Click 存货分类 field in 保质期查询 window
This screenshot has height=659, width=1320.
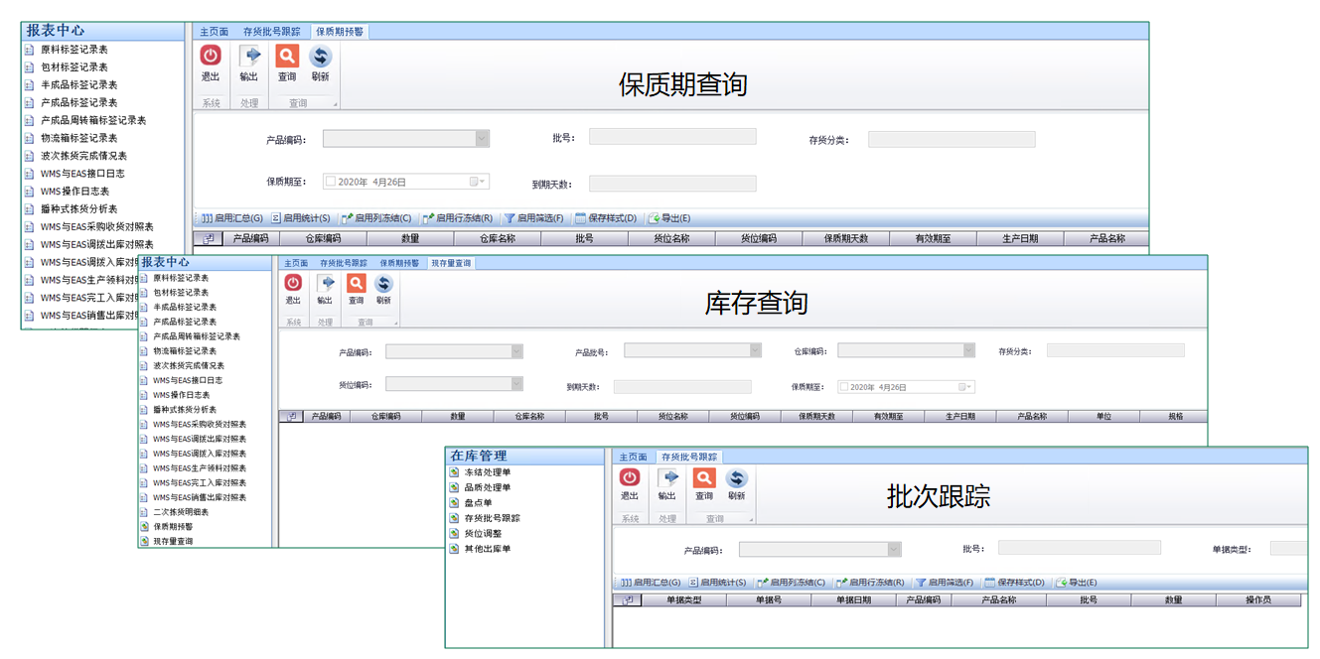coord(952,140)
